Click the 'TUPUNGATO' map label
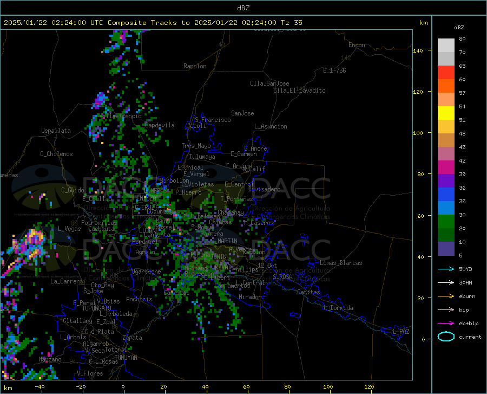 pos(97,308)
